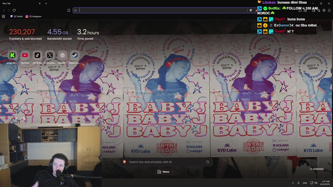This screenshot has width=333, height=187.
Task: Show hidden system tray icons
Action: coord(293,183)
